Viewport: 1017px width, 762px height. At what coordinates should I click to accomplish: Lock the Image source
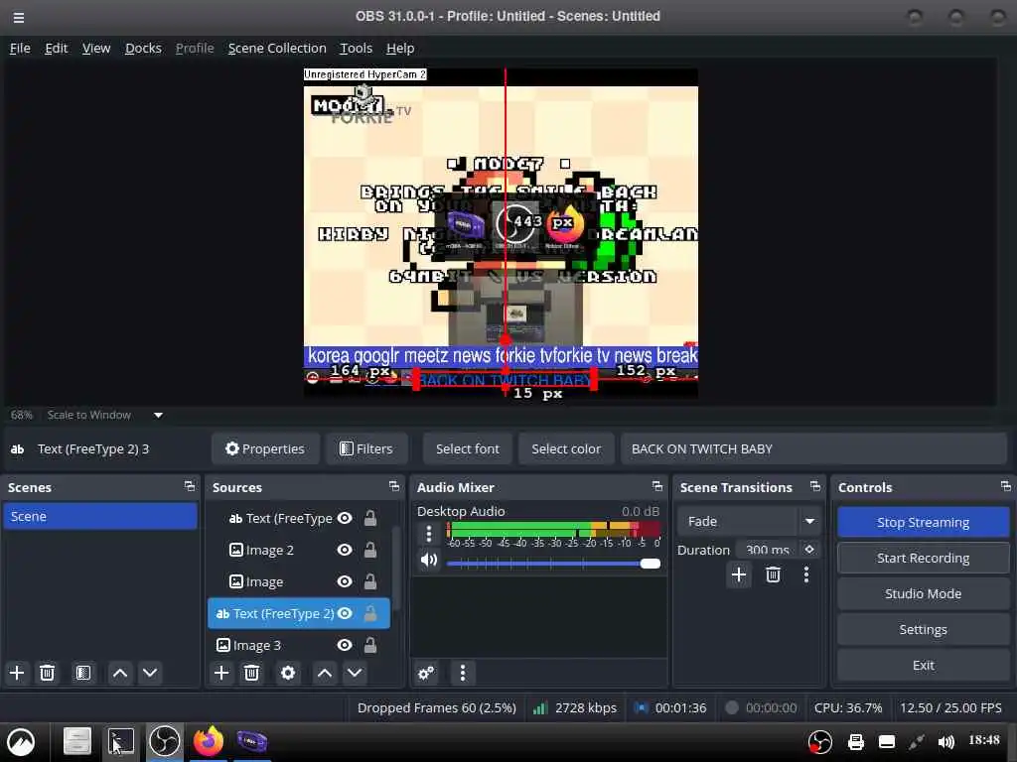tap(370, 581)
